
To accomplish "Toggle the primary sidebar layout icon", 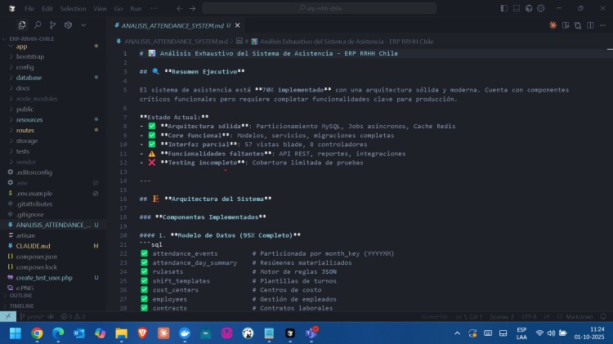I will pos(504,8).
